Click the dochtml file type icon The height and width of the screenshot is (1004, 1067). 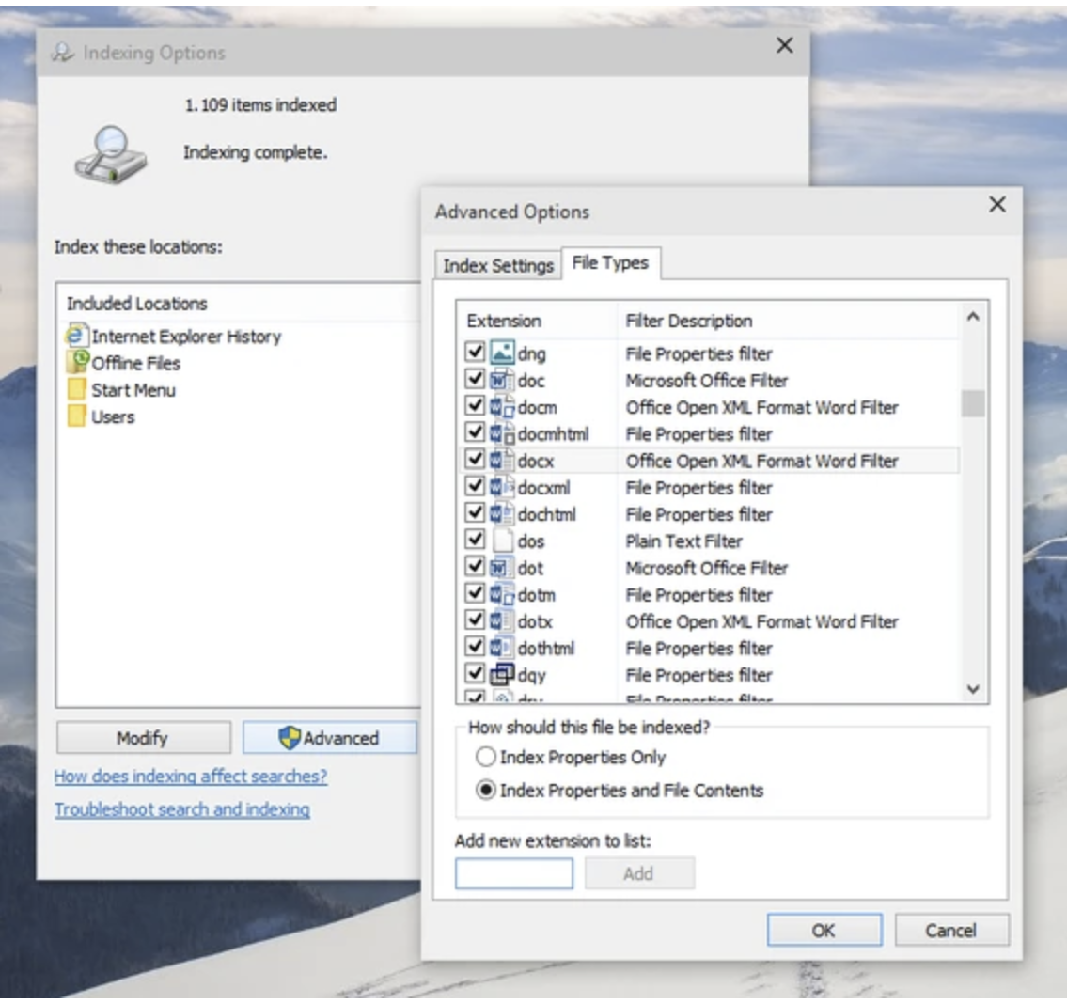coord(502,514)
